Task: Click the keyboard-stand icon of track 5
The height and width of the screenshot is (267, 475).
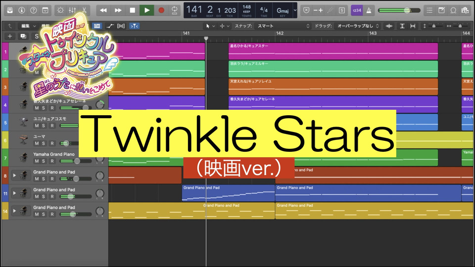Action: (x=24, y=122)
